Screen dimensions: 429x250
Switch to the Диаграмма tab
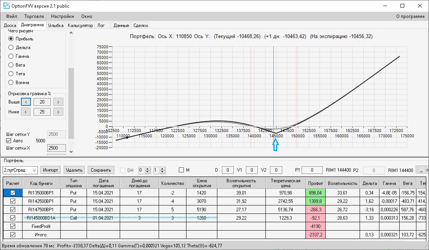point(32,25)
